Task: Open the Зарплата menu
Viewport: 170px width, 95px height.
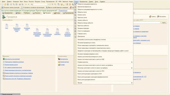Action: click(x=65, y=2)
